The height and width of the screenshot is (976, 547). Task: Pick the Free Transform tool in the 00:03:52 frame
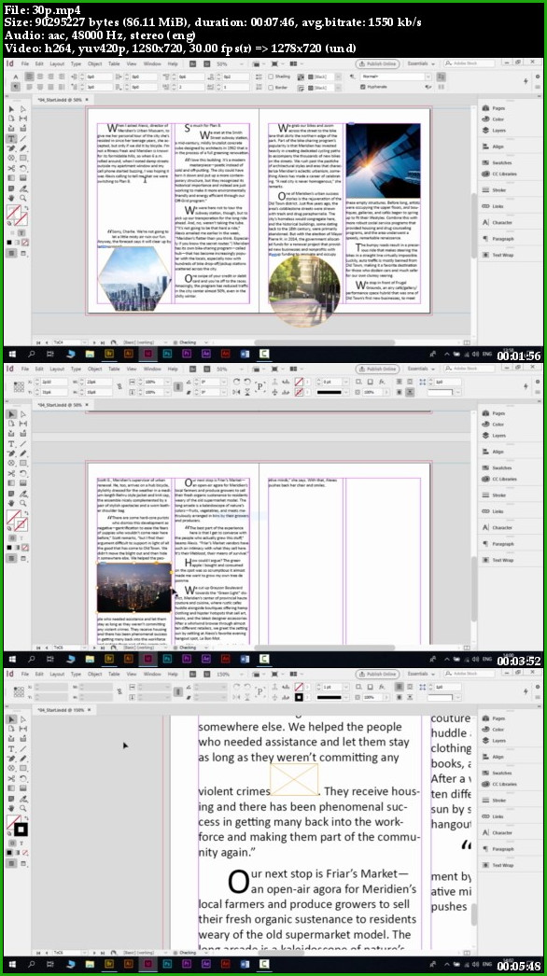point(23,473)
